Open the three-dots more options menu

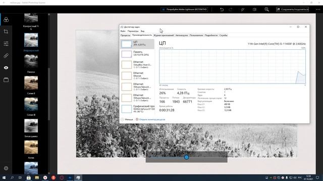tap(318, 10)
